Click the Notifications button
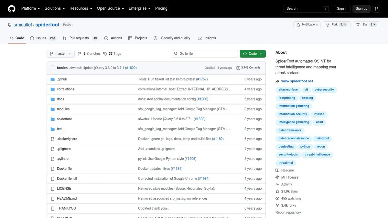Image resolution: width=388 pixels, height=218 pixels. (307, 25)
